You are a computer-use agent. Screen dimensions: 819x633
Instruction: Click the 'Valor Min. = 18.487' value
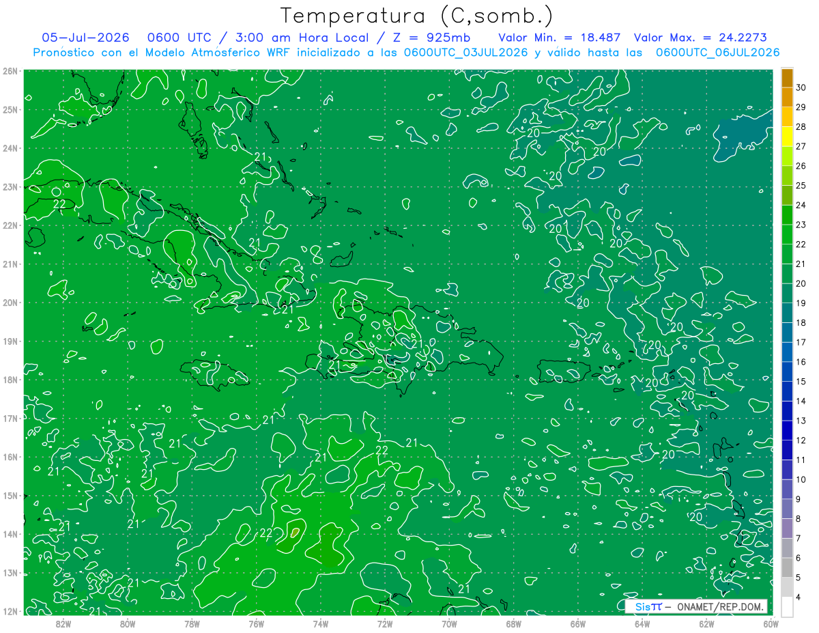click(x=560, y=37)
